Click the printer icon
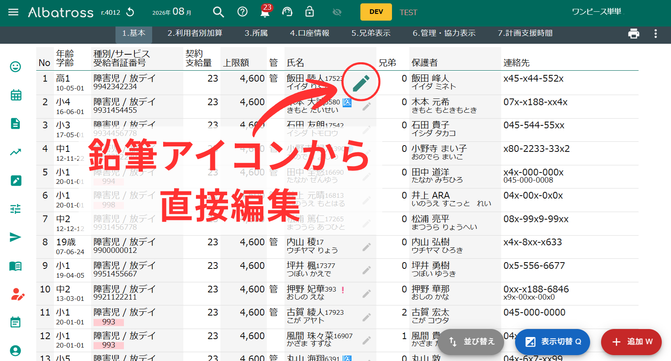The height and width of the screenshot is (361, 671). (x=633, y=34)
